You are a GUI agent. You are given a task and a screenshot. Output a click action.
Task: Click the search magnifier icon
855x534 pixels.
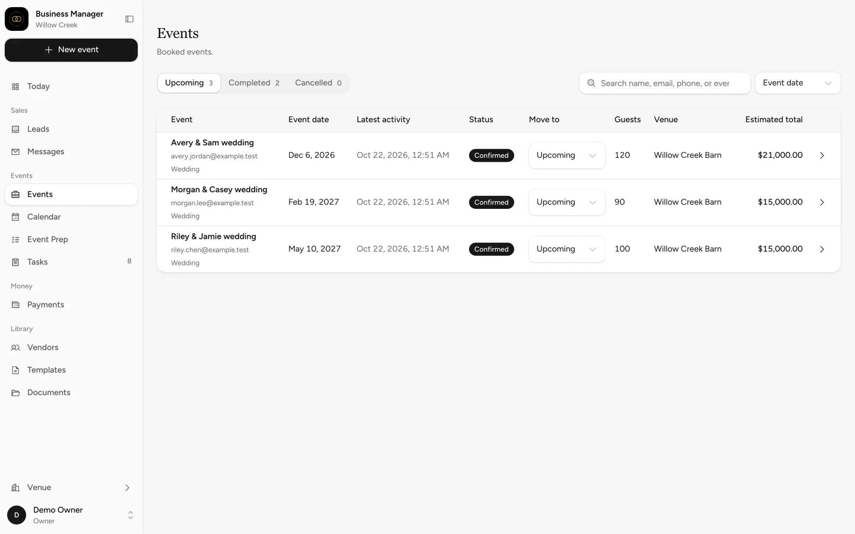click(x=591, y=83)
